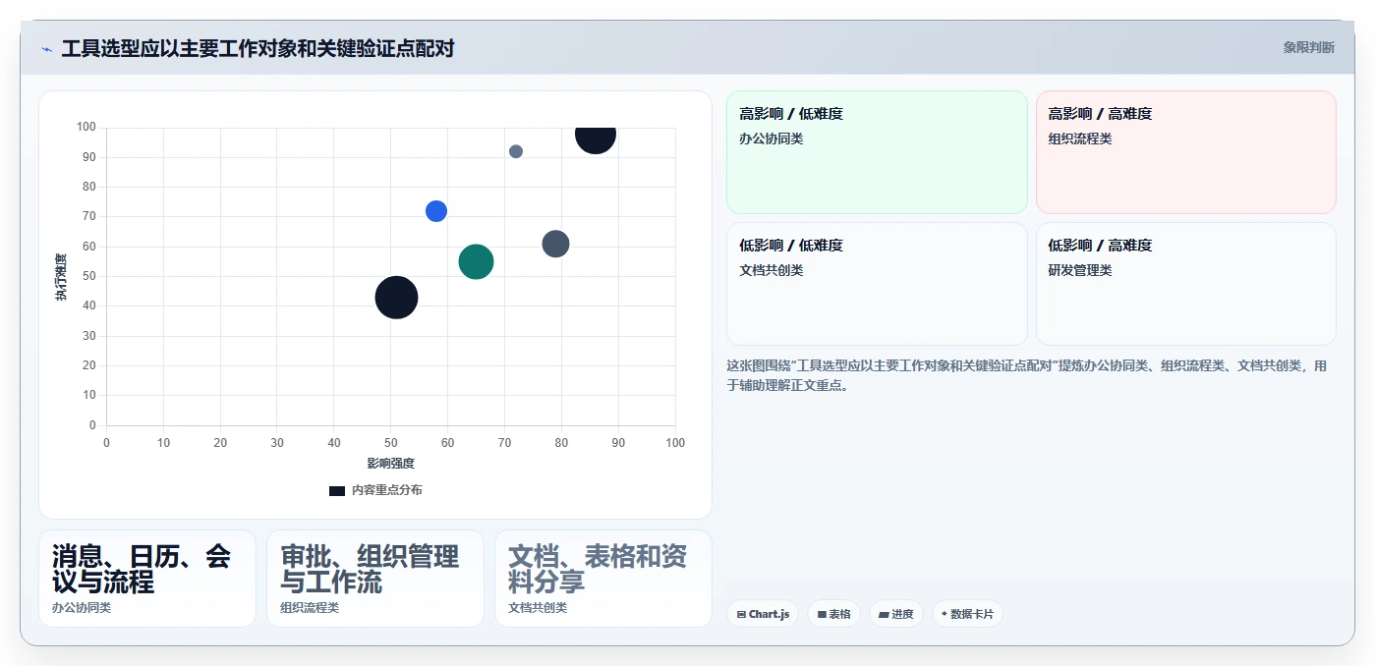Toggle the 内容重点分布 legend color box
1375x666 pixels.
pyautogui.click(x=336, y=490)
